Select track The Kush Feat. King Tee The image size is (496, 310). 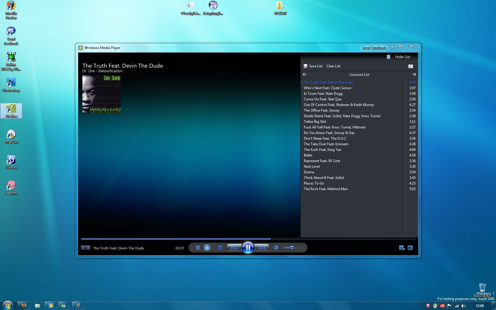(x=359, y=150)
